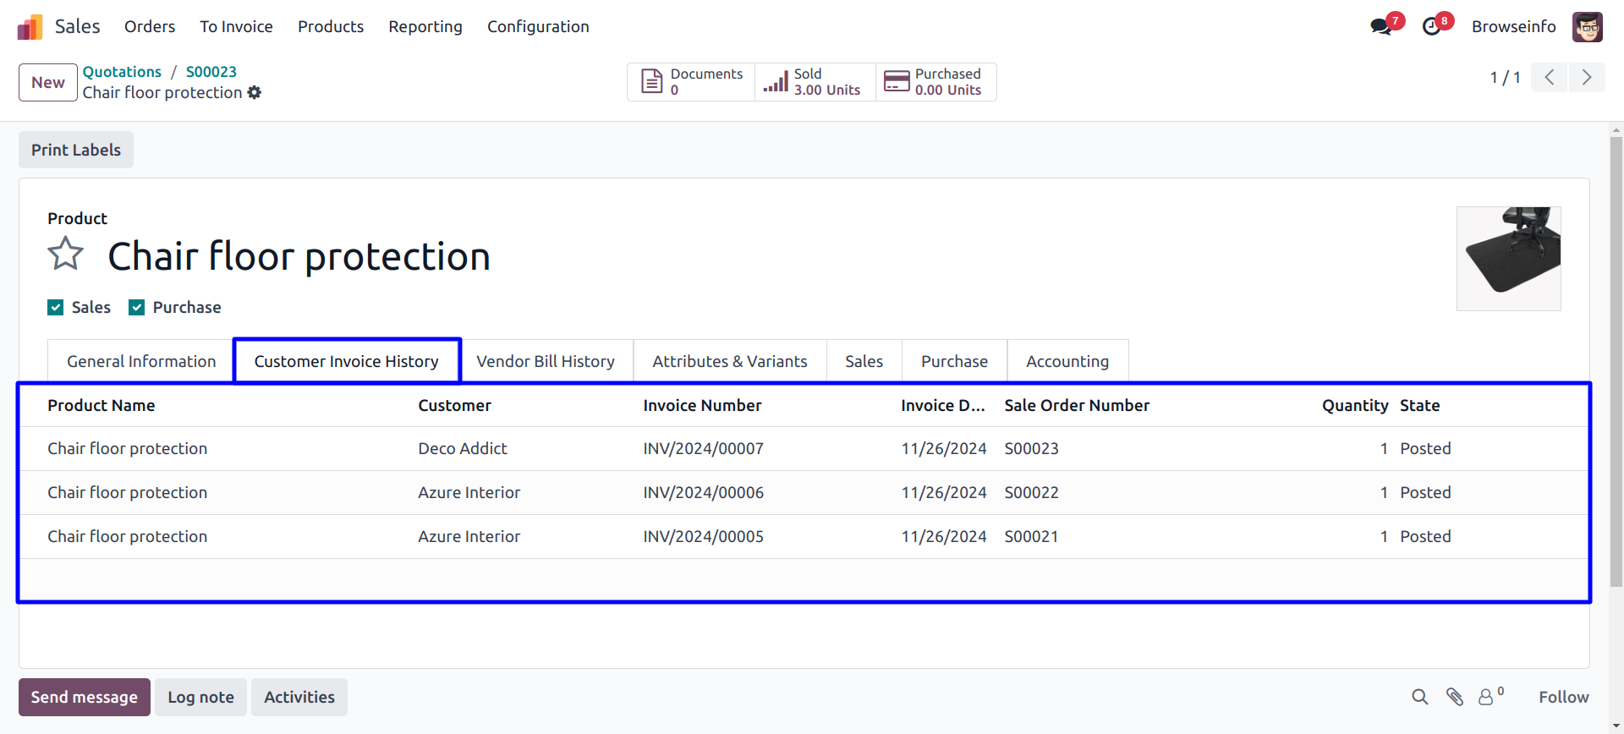
Task: Click the Odoo Sales app logo
Action: tap(30, 27)
